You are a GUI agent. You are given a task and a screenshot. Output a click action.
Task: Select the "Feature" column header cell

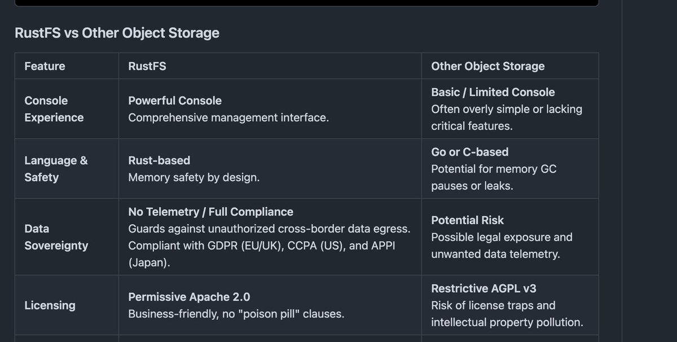tap(45, 66)
